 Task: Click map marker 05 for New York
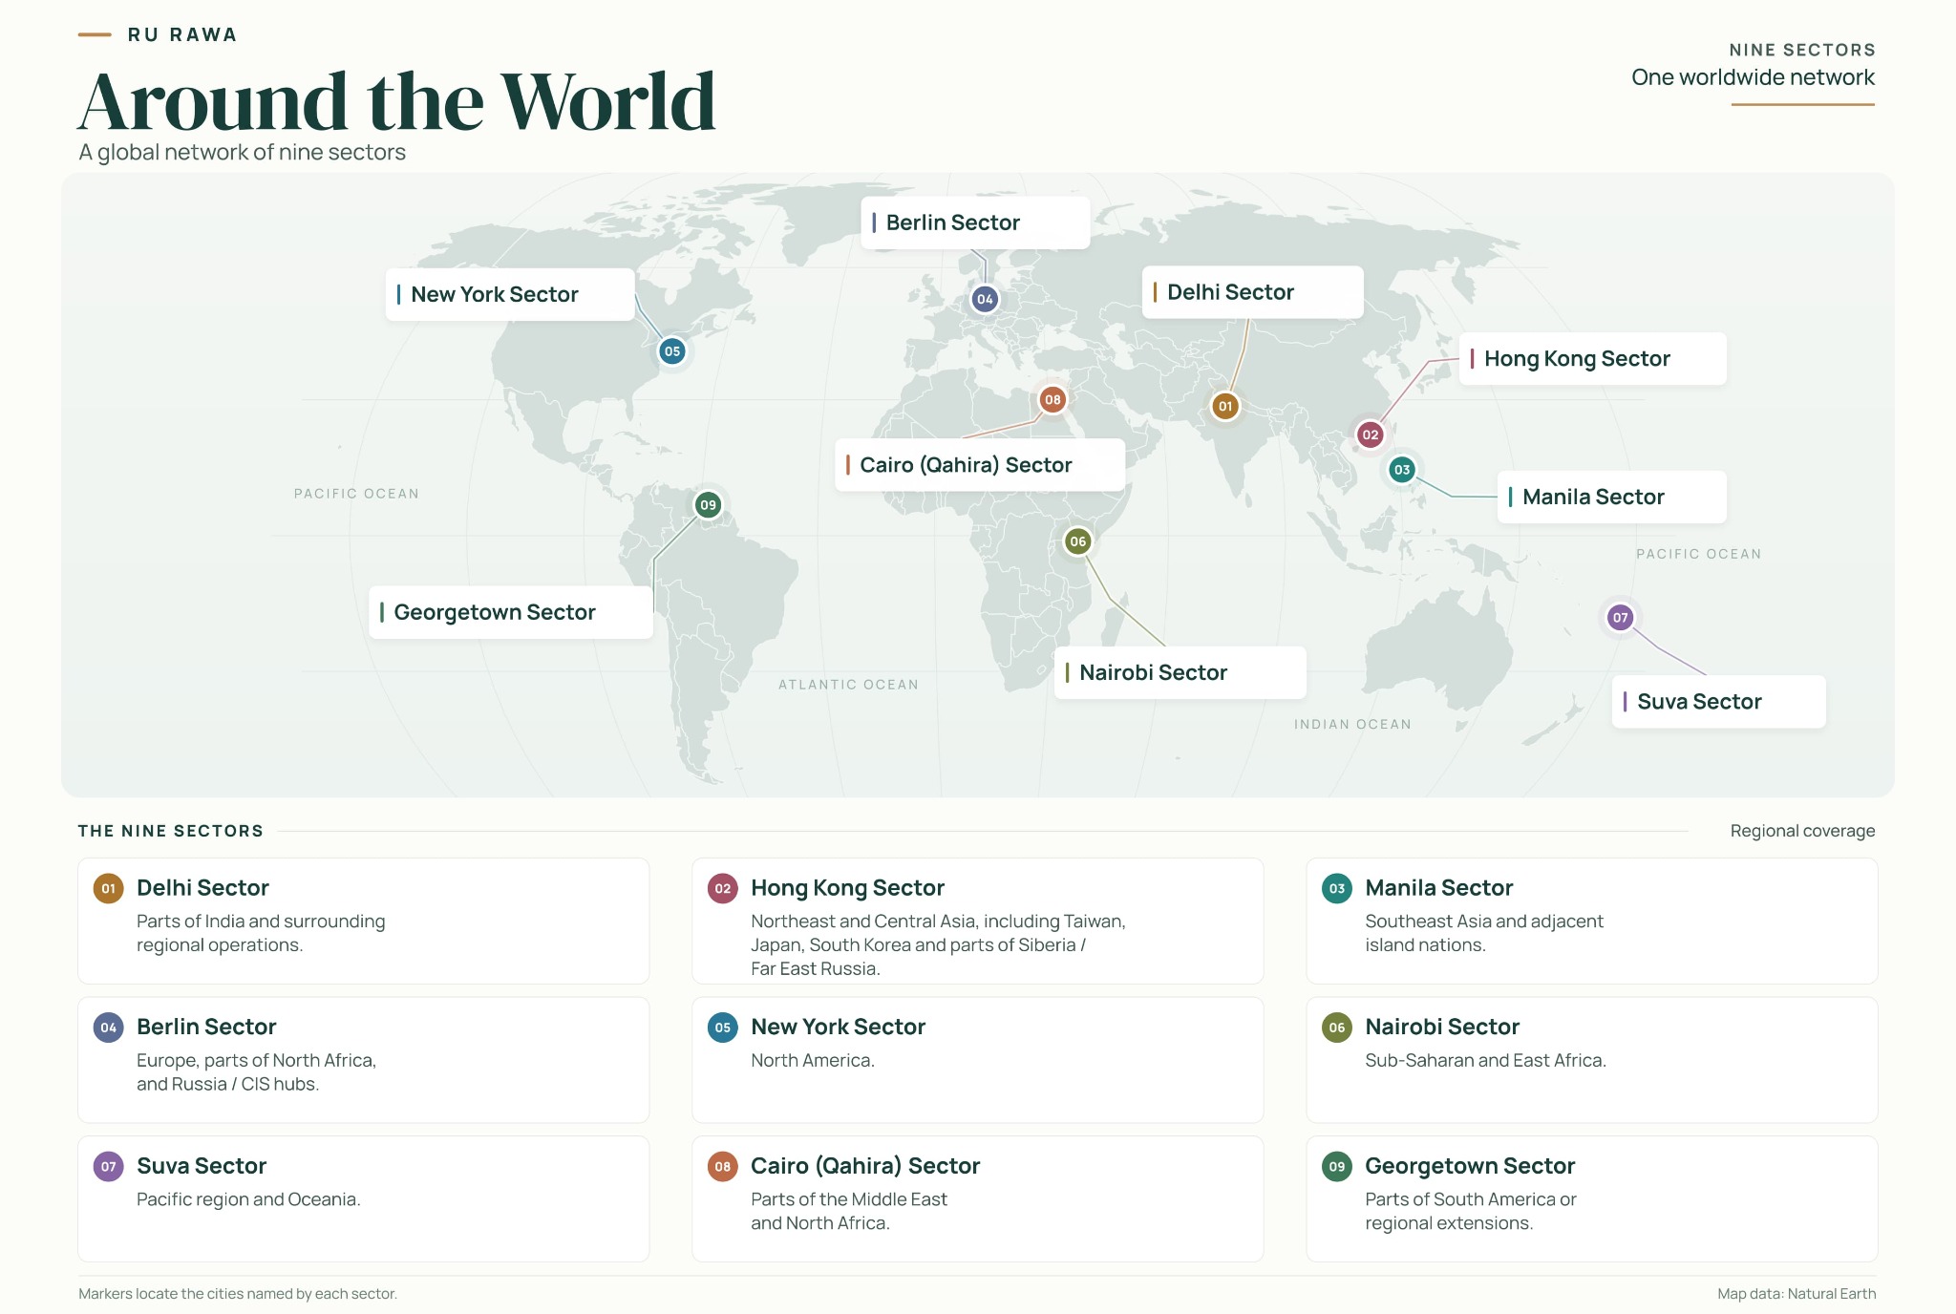(672, 351)
